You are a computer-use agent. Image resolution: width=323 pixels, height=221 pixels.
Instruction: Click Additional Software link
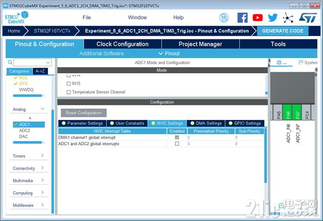tap(101, 53)
